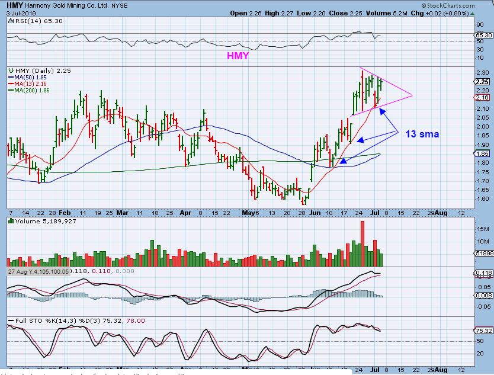494x375 pixels.
Task: Click the RSI(14) 65.30 indicator label
Action: (39, 21)
